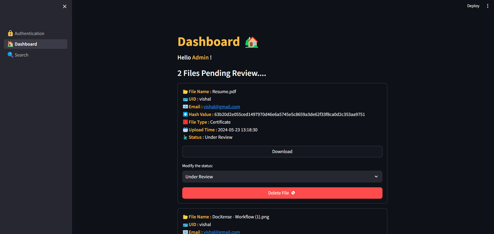The height and width of the screenshot is (234, 494).
Task: Open the Modify the status dropdown
Action: point(282,177)
